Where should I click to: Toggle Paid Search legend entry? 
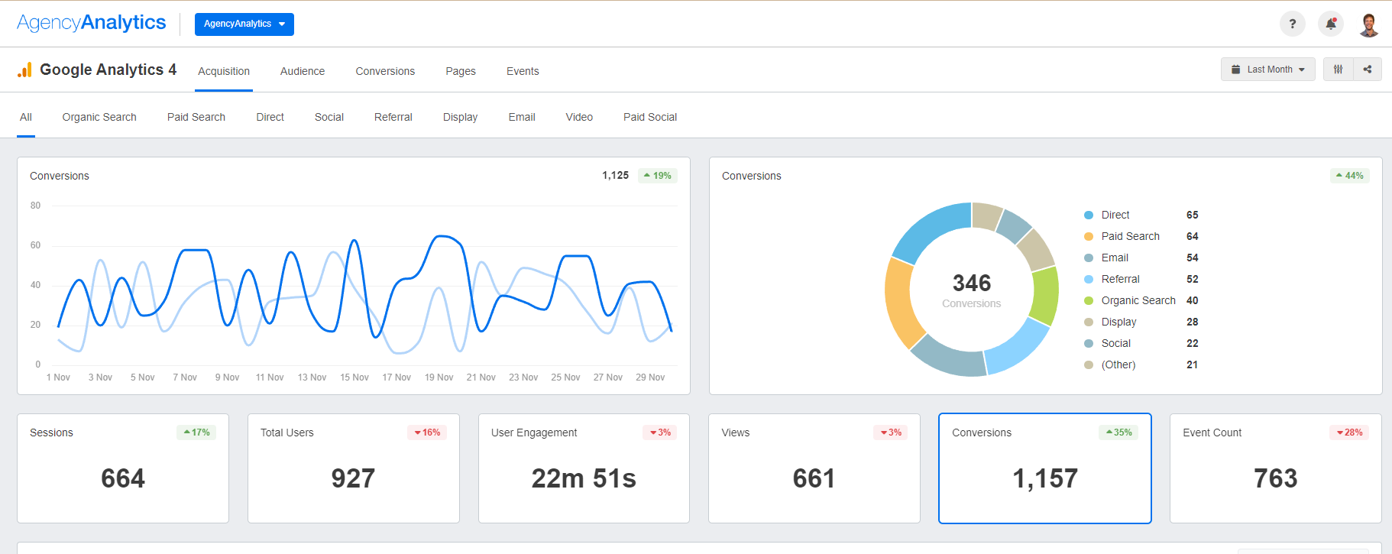tap(1130, 237)
